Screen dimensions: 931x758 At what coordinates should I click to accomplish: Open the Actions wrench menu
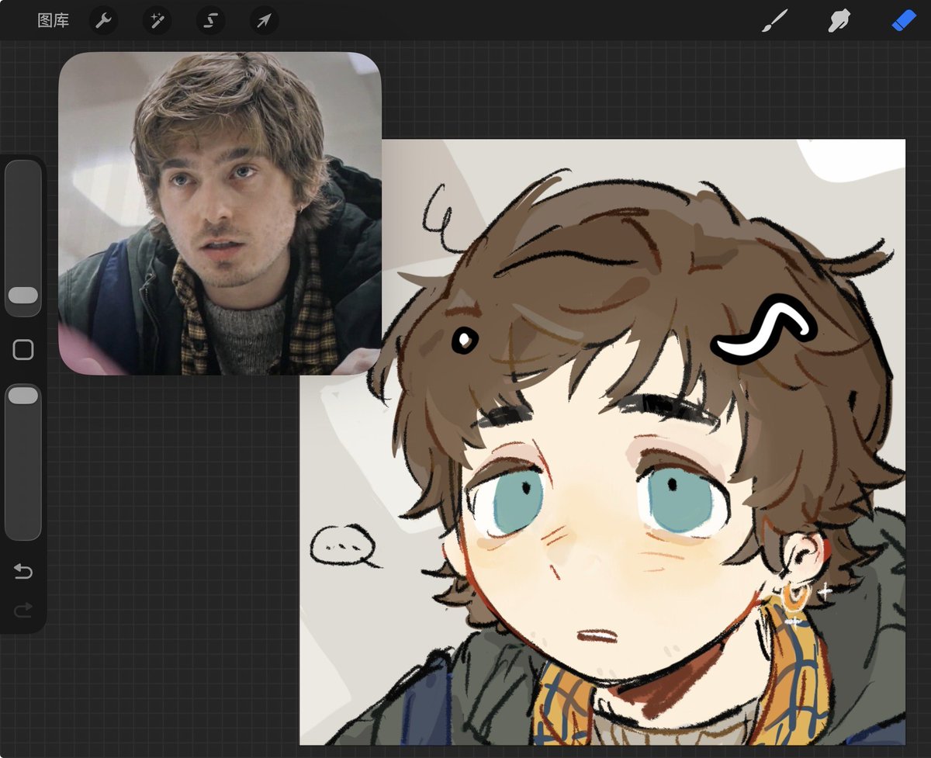[103, 21]
